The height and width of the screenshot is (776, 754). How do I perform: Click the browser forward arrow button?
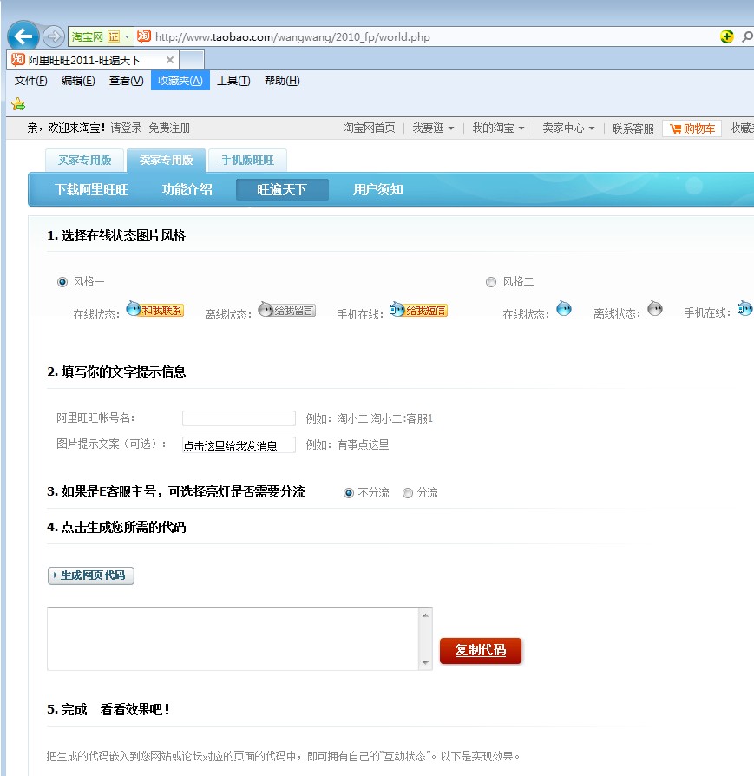point(54,36)
